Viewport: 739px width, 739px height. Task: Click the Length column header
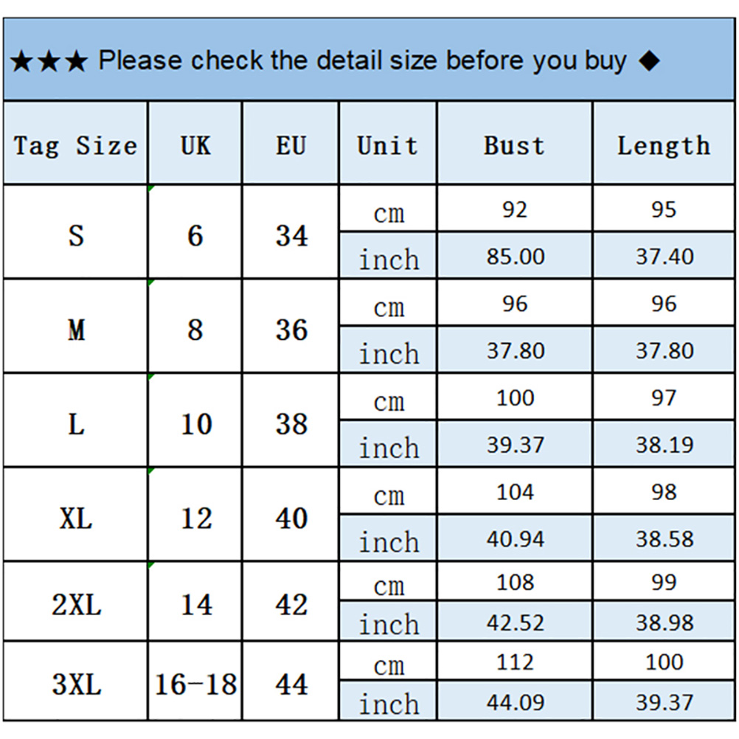pos(663,145)
